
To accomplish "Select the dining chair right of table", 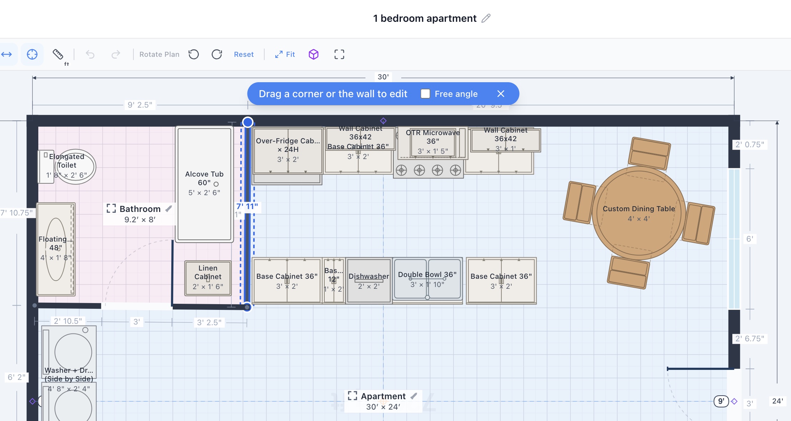I will 698,223.
